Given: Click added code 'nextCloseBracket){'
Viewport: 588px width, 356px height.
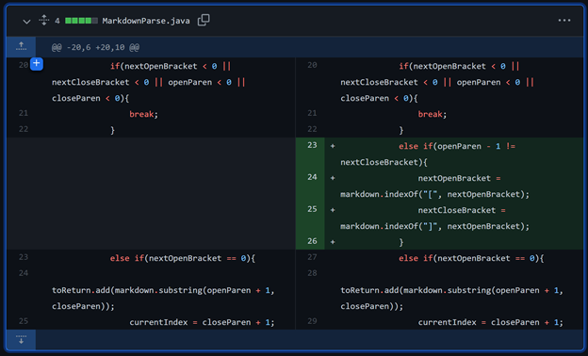Looking at the screenshot, I should [384, 162].
